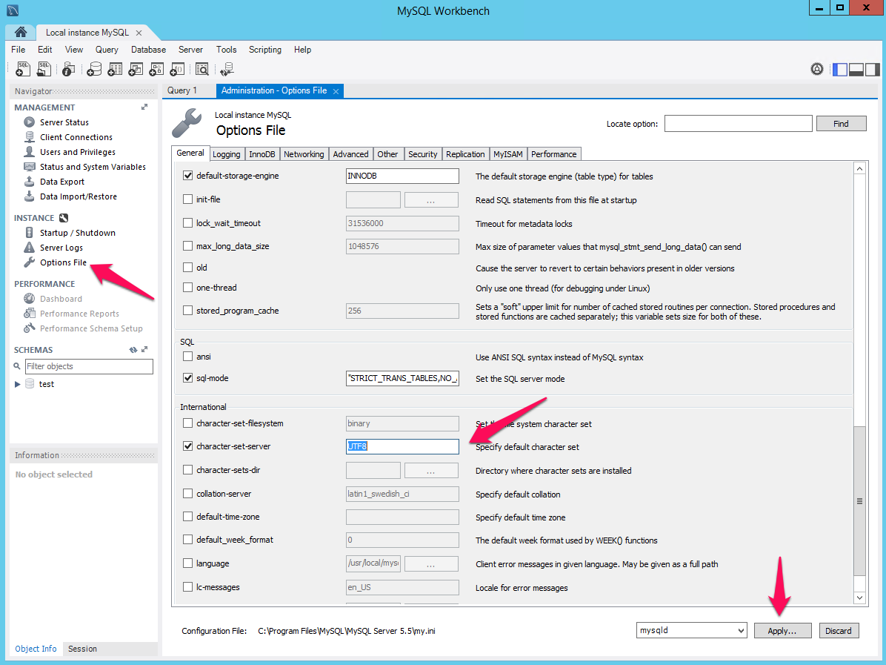Click the reconnect to DBMS toolbar icon
The height and width of the screenshot is (665, 886).
(x=227, y=69)
